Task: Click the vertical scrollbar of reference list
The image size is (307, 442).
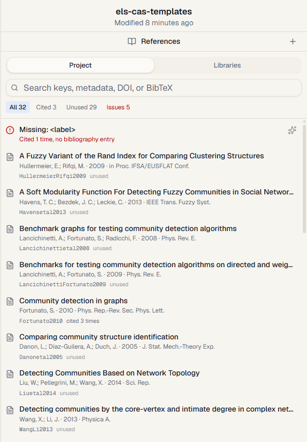Action: [x=304, y=177]
